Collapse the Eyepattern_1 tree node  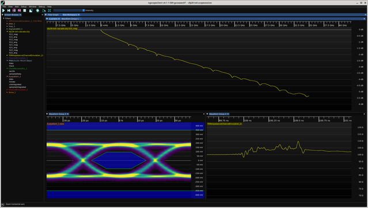pyautogui.click(x=7, y=77)
